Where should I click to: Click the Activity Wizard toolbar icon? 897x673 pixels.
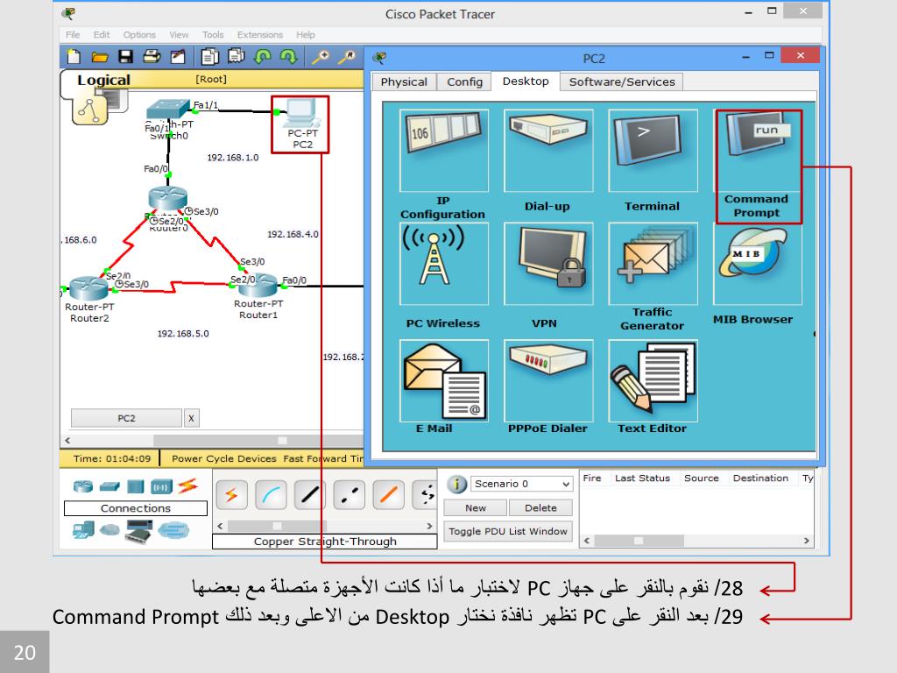coord(178,57)
